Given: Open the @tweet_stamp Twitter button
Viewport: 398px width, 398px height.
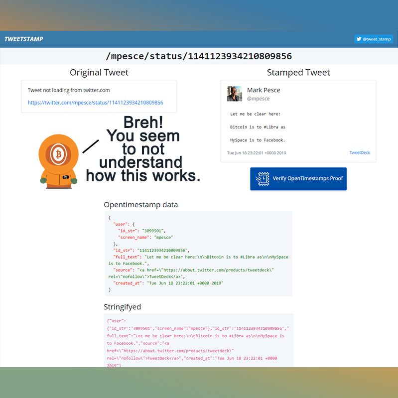Looking at the screenshot, I should coord(374,39).
